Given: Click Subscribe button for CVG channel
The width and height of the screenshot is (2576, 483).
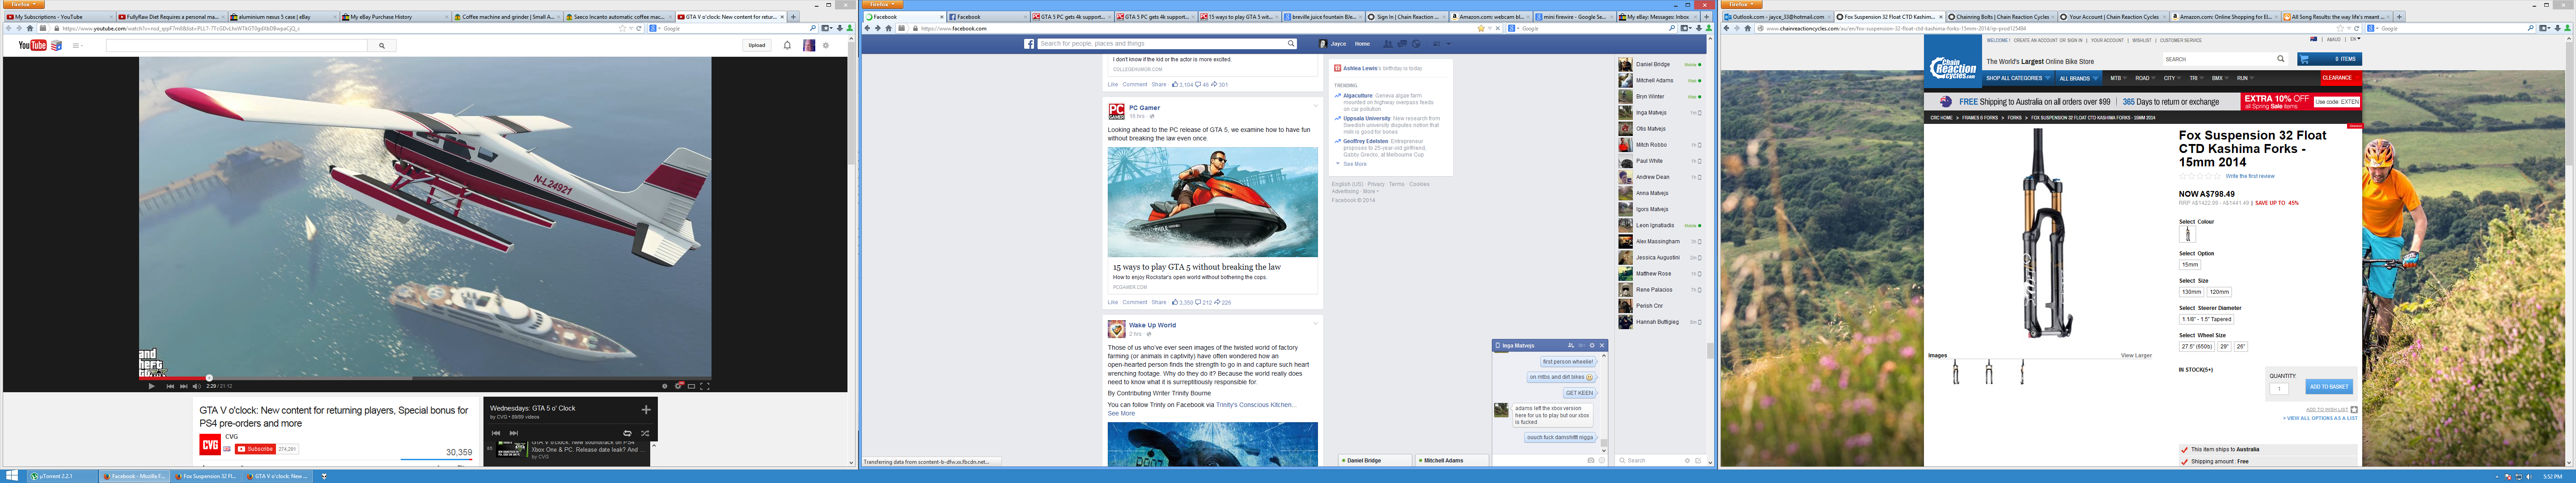Looking at the screenshot, I should [256, 449].
